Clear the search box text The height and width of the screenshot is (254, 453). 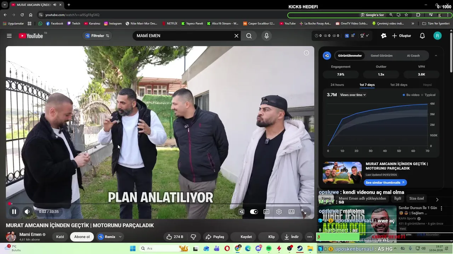[x=236, y=36]
